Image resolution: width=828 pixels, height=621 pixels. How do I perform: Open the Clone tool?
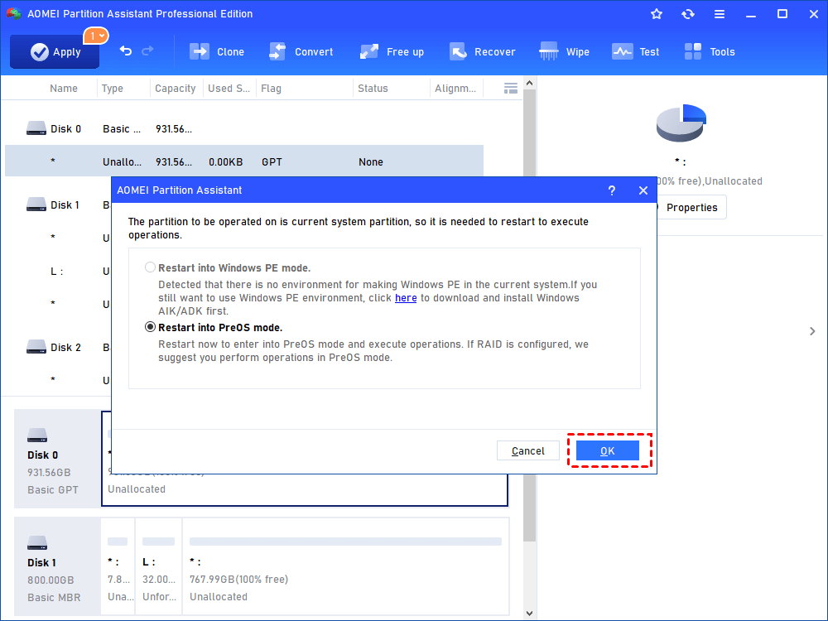pyautogui.click(x=217, y=51)
